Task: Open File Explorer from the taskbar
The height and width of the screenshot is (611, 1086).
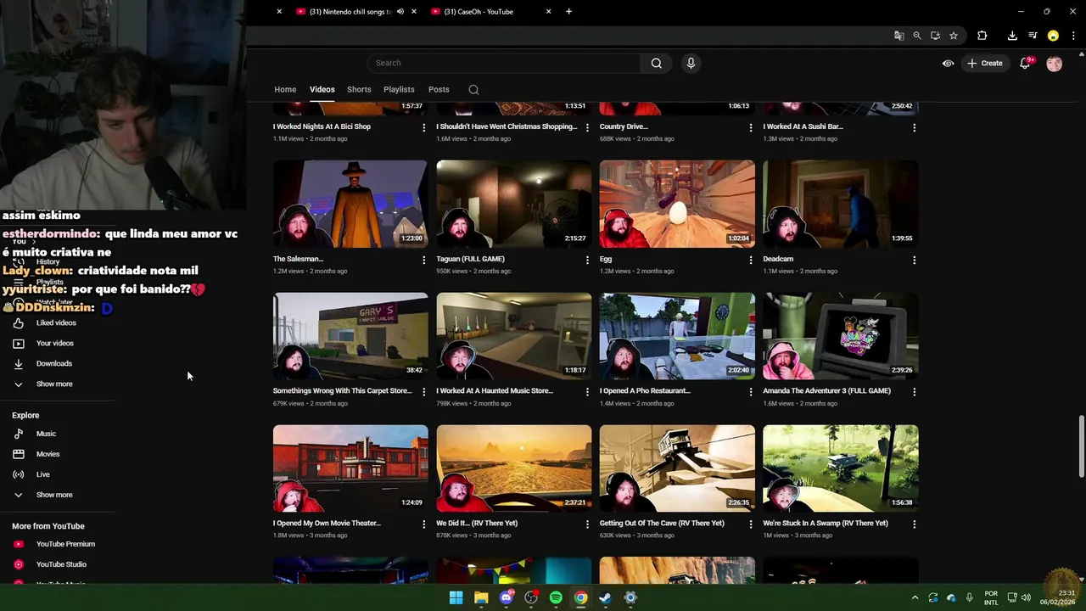Action: pyautogui.click(x=481, y=598)
